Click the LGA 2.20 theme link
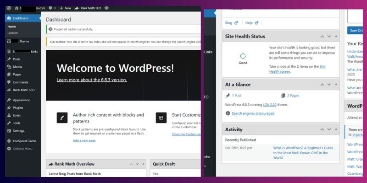 (x=270, y=105)
